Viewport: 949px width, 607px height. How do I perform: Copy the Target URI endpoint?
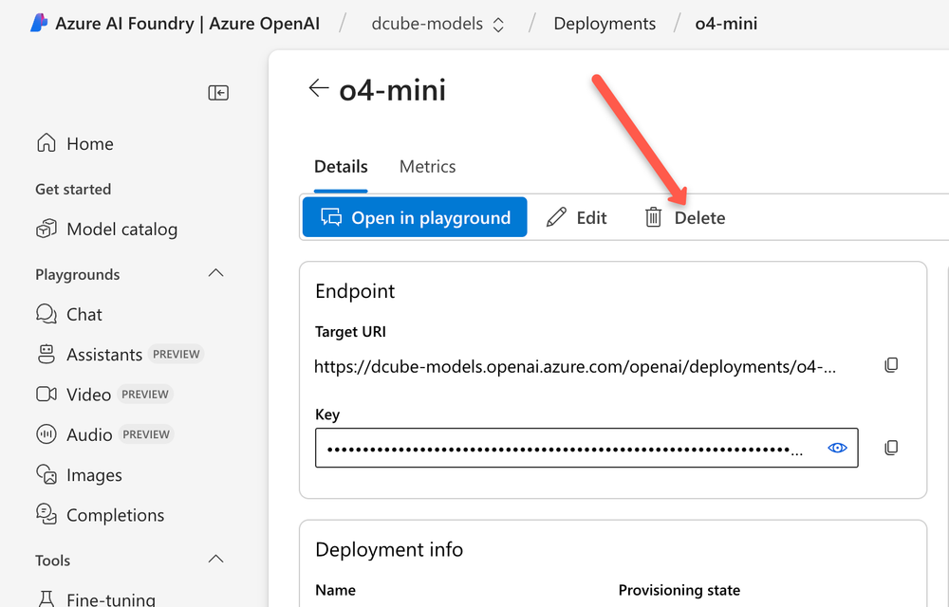[891, 364]
